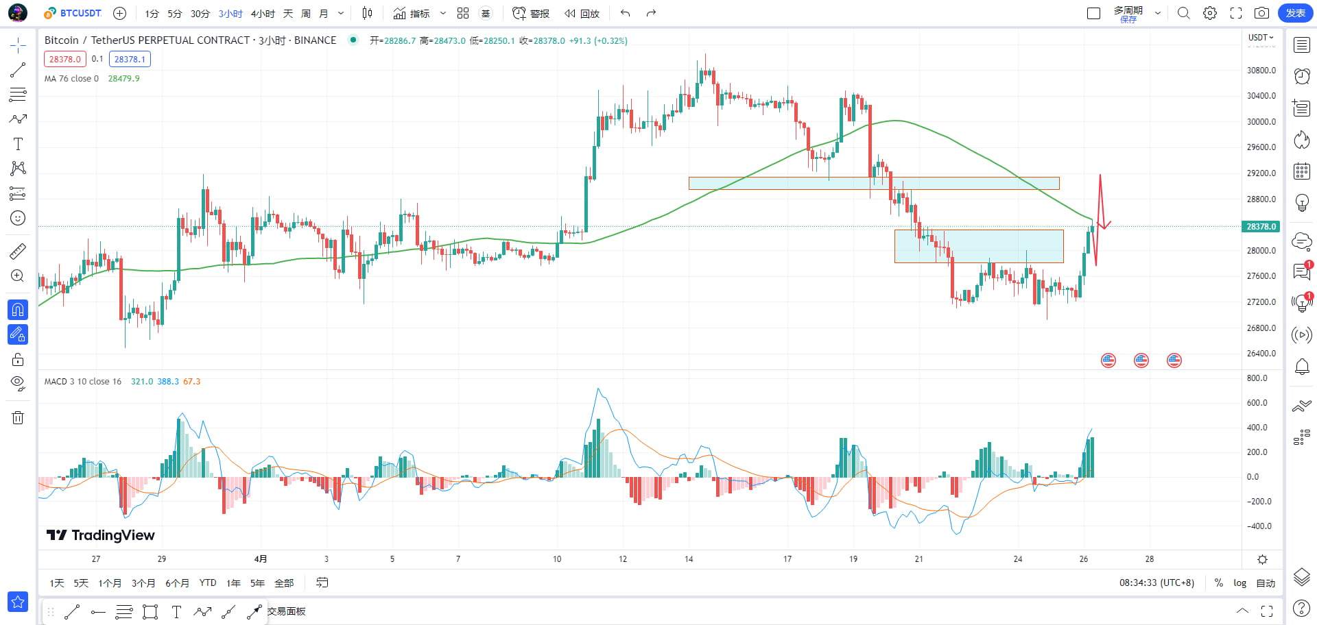Viewport: 1317px width, 625px height.
Task: Toggle stay in drawing mode
Action: coord(18,334)
